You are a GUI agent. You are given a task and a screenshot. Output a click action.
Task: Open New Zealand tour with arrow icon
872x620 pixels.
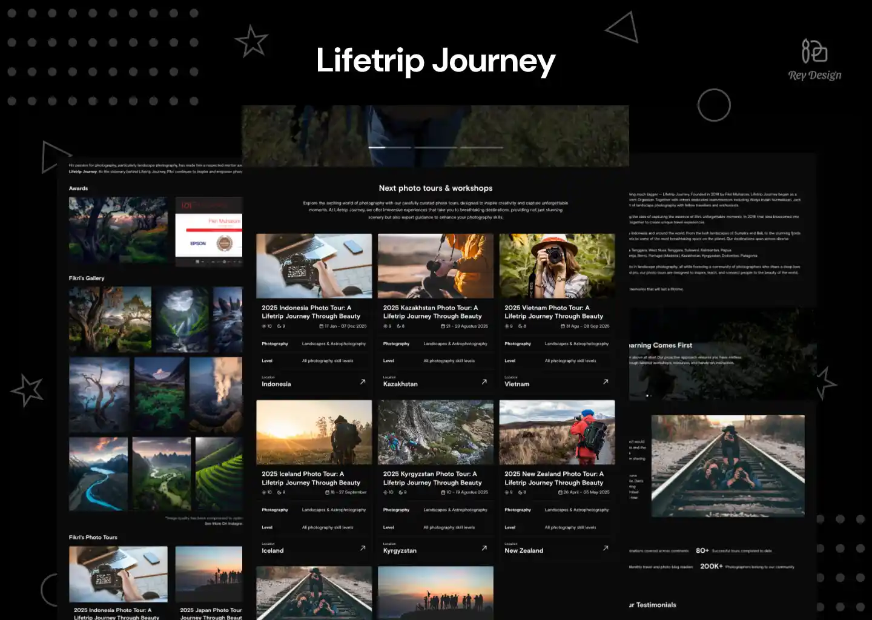click(606, 549)
